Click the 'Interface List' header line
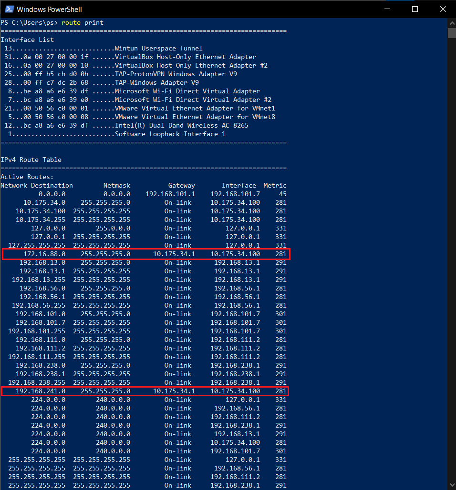Viewport: 456px width, 490px height. [x=26, y=40]
